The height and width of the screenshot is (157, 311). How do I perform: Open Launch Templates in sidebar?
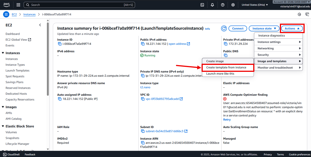(17, 70)
